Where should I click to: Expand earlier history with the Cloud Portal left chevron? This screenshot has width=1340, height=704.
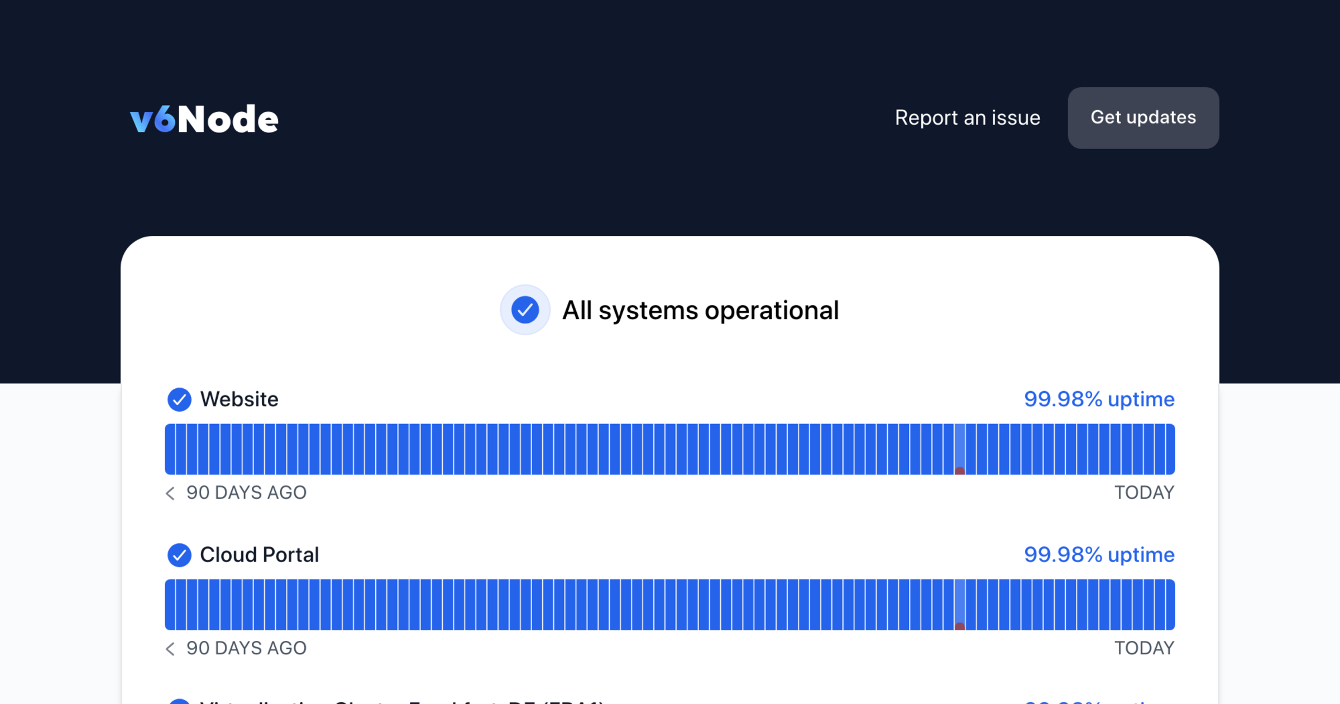pyautogui.click(x=170, y=649)
